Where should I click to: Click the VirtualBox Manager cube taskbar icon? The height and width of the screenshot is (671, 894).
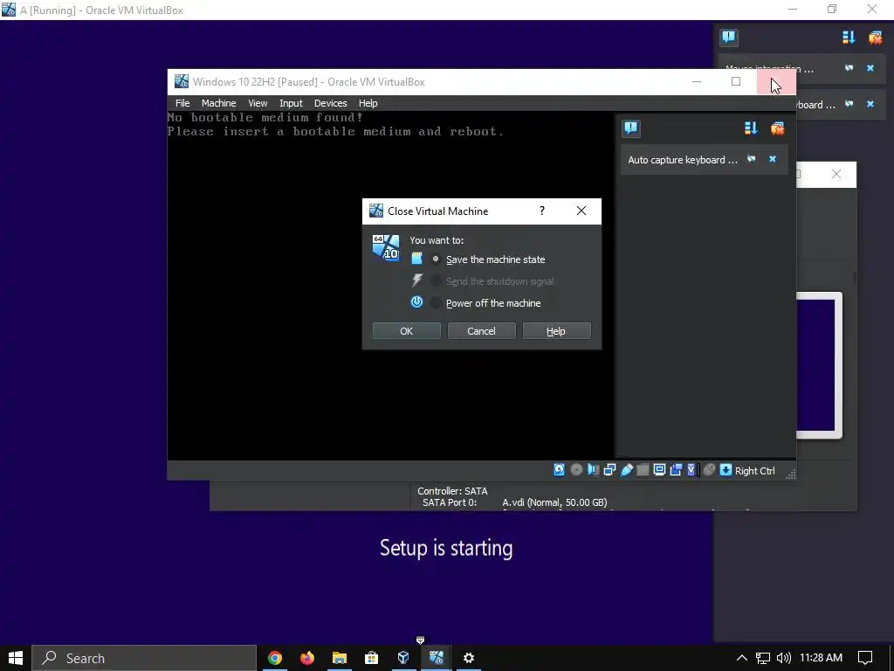(x=403, y=658)
